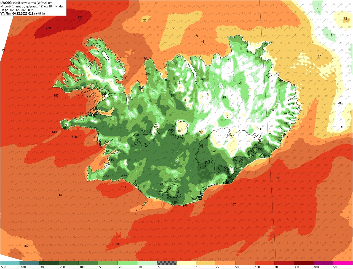Click the map value 223

coord(80,17)
